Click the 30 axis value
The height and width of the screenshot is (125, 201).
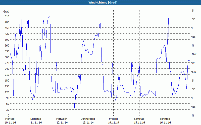(x=8, y=110)
